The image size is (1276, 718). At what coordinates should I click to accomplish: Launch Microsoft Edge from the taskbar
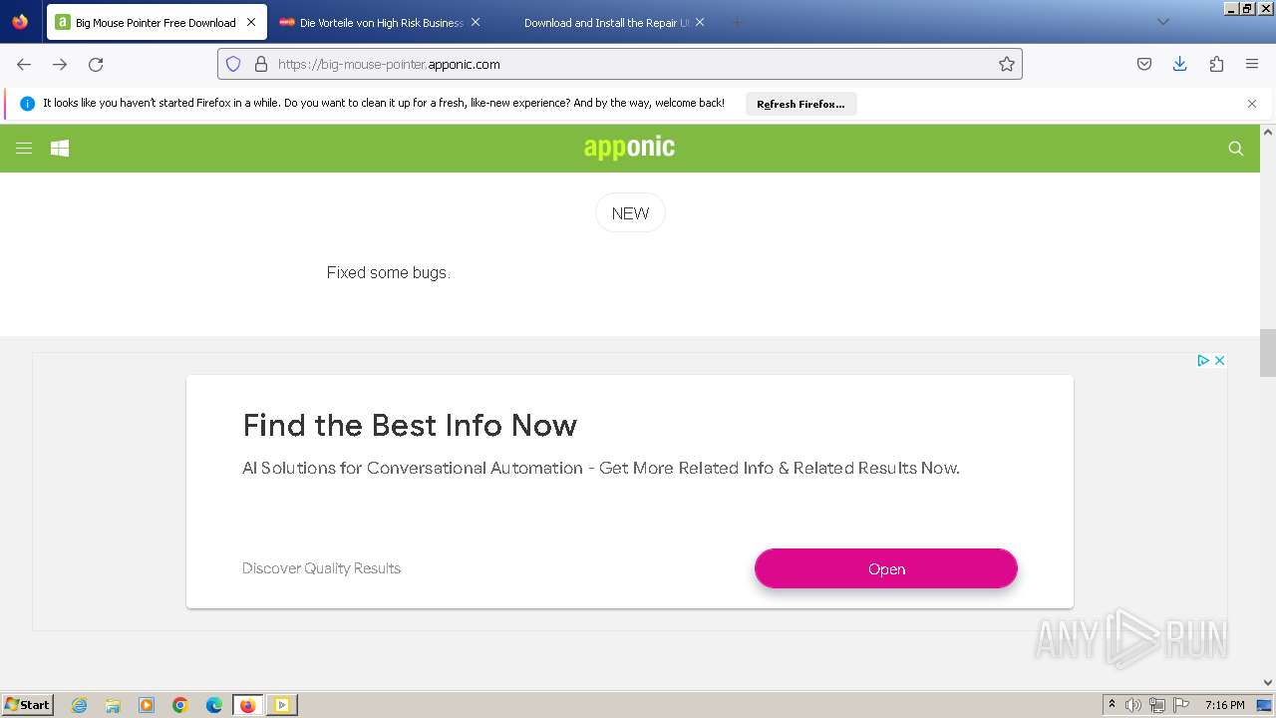[214, 705]
